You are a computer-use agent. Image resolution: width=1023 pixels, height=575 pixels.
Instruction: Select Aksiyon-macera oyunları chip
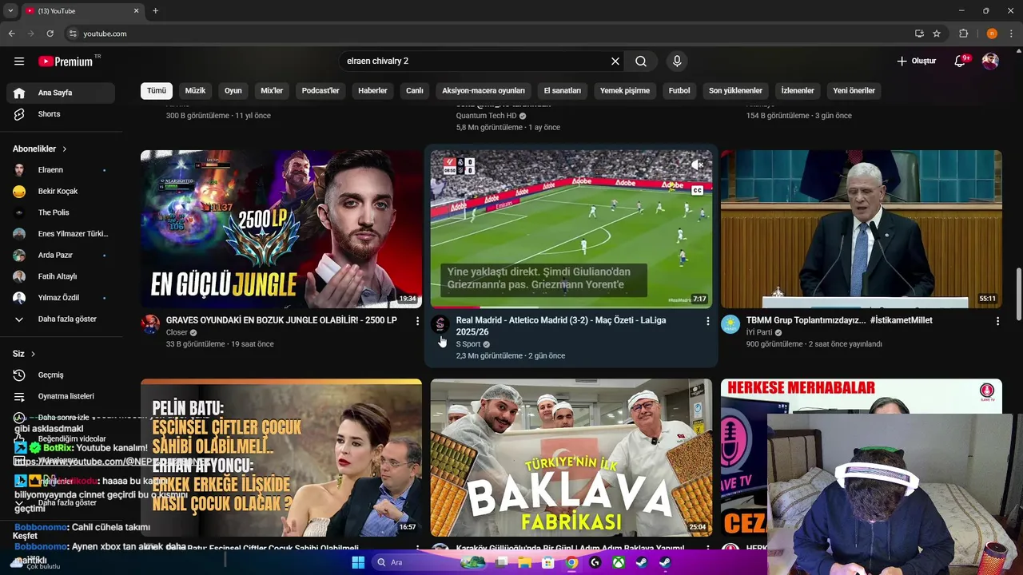pos(484,91)
